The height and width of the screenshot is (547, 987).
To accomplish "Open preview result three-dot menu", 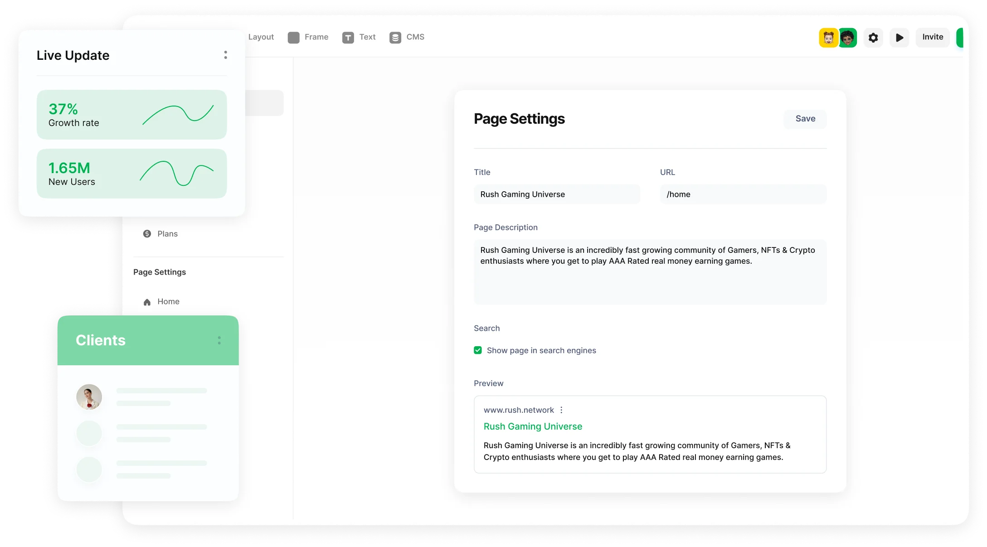I will click(561, 410).
